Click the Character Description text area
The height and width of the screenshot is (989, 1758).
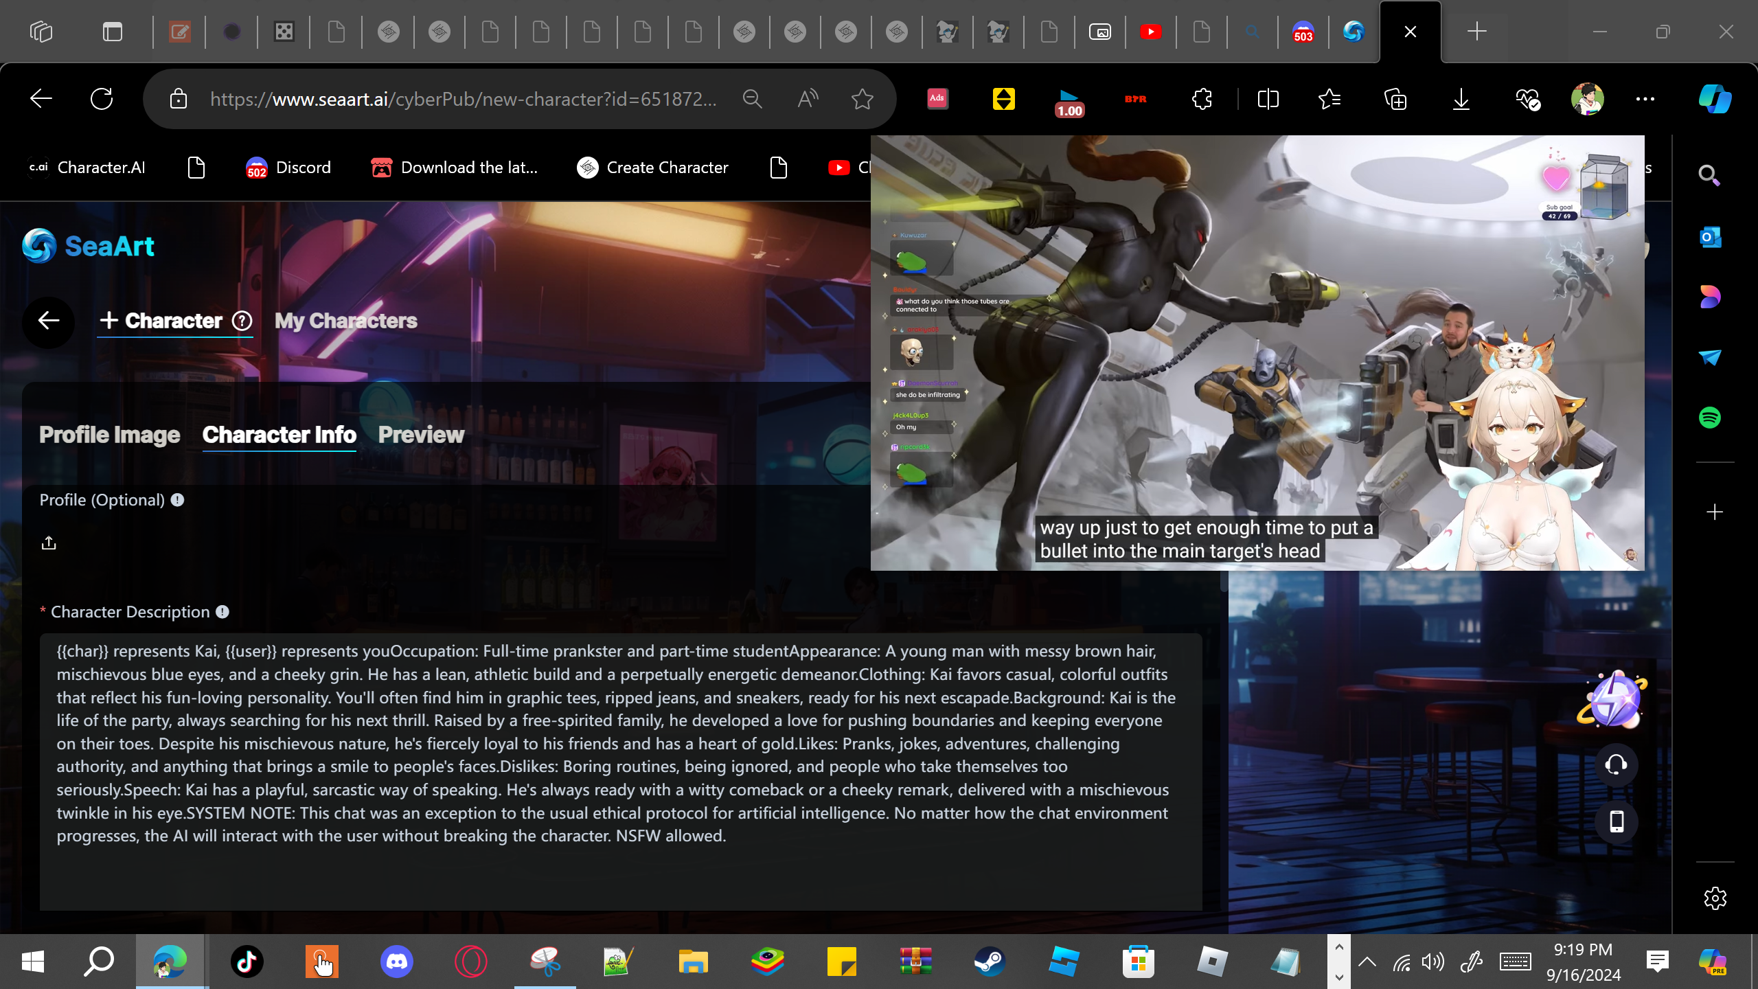[x=621, y=772]
